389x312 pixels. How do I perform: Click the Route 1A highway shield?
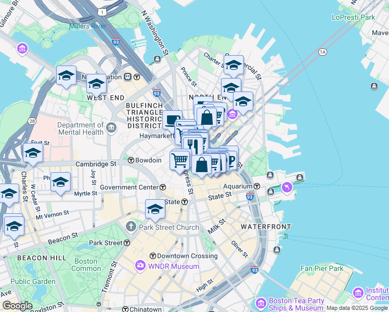tap(322, 52)
